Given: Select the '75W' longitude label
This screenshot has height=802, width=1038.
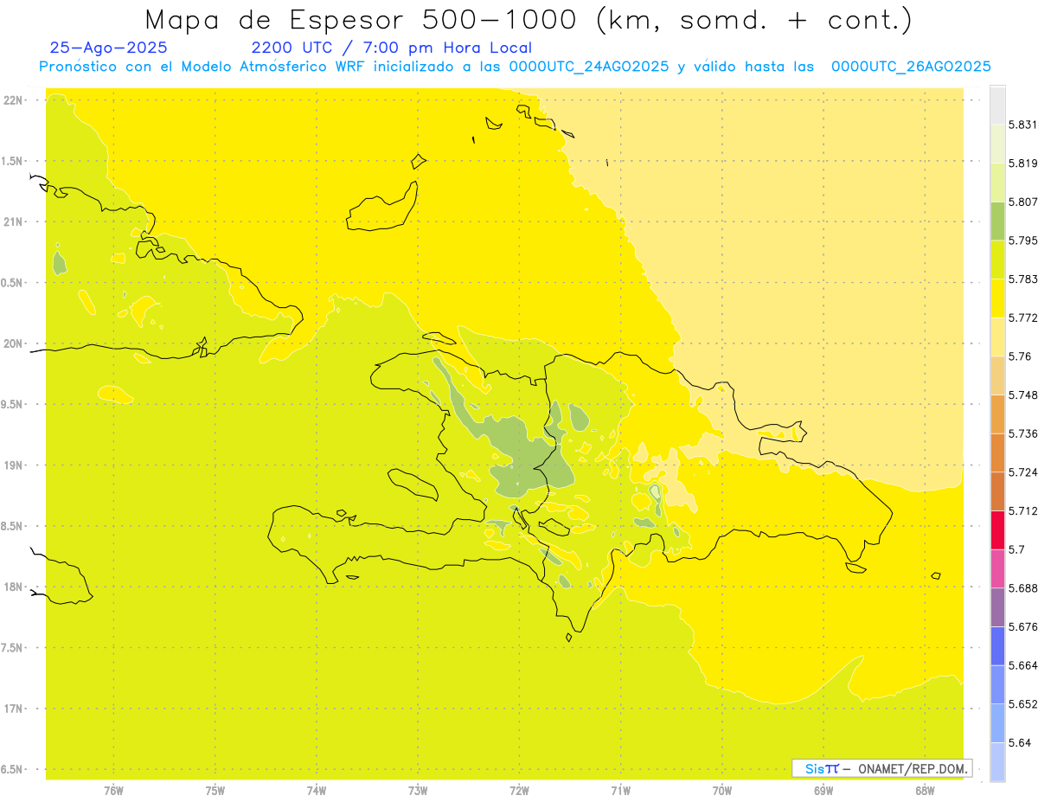Looking at the screenshot, I should (x=215, y=790).
